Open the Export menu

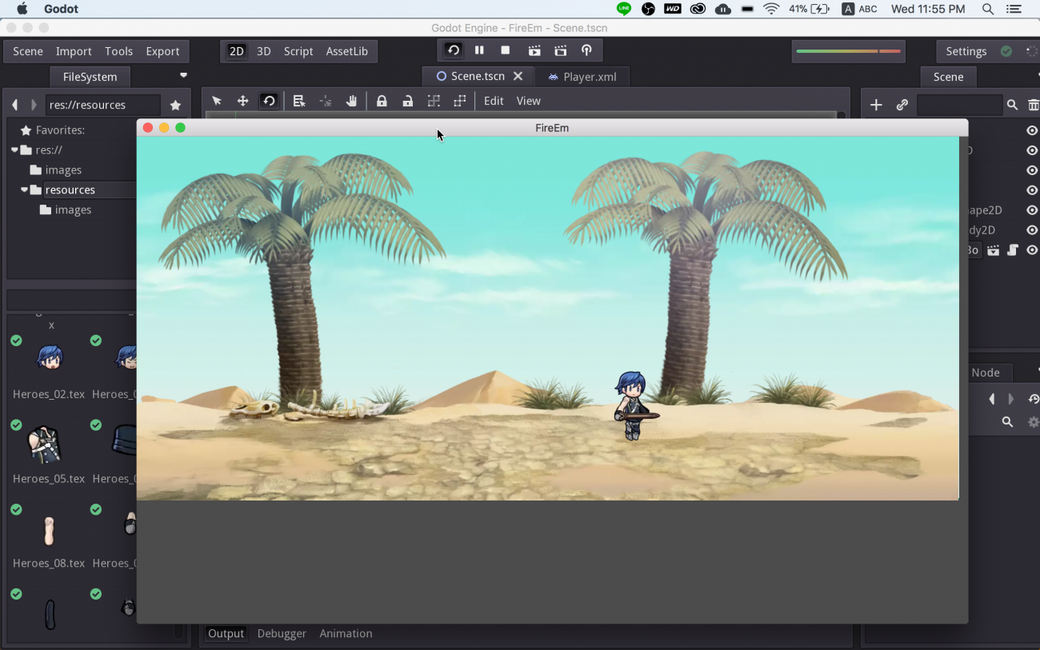coord(162,51)
